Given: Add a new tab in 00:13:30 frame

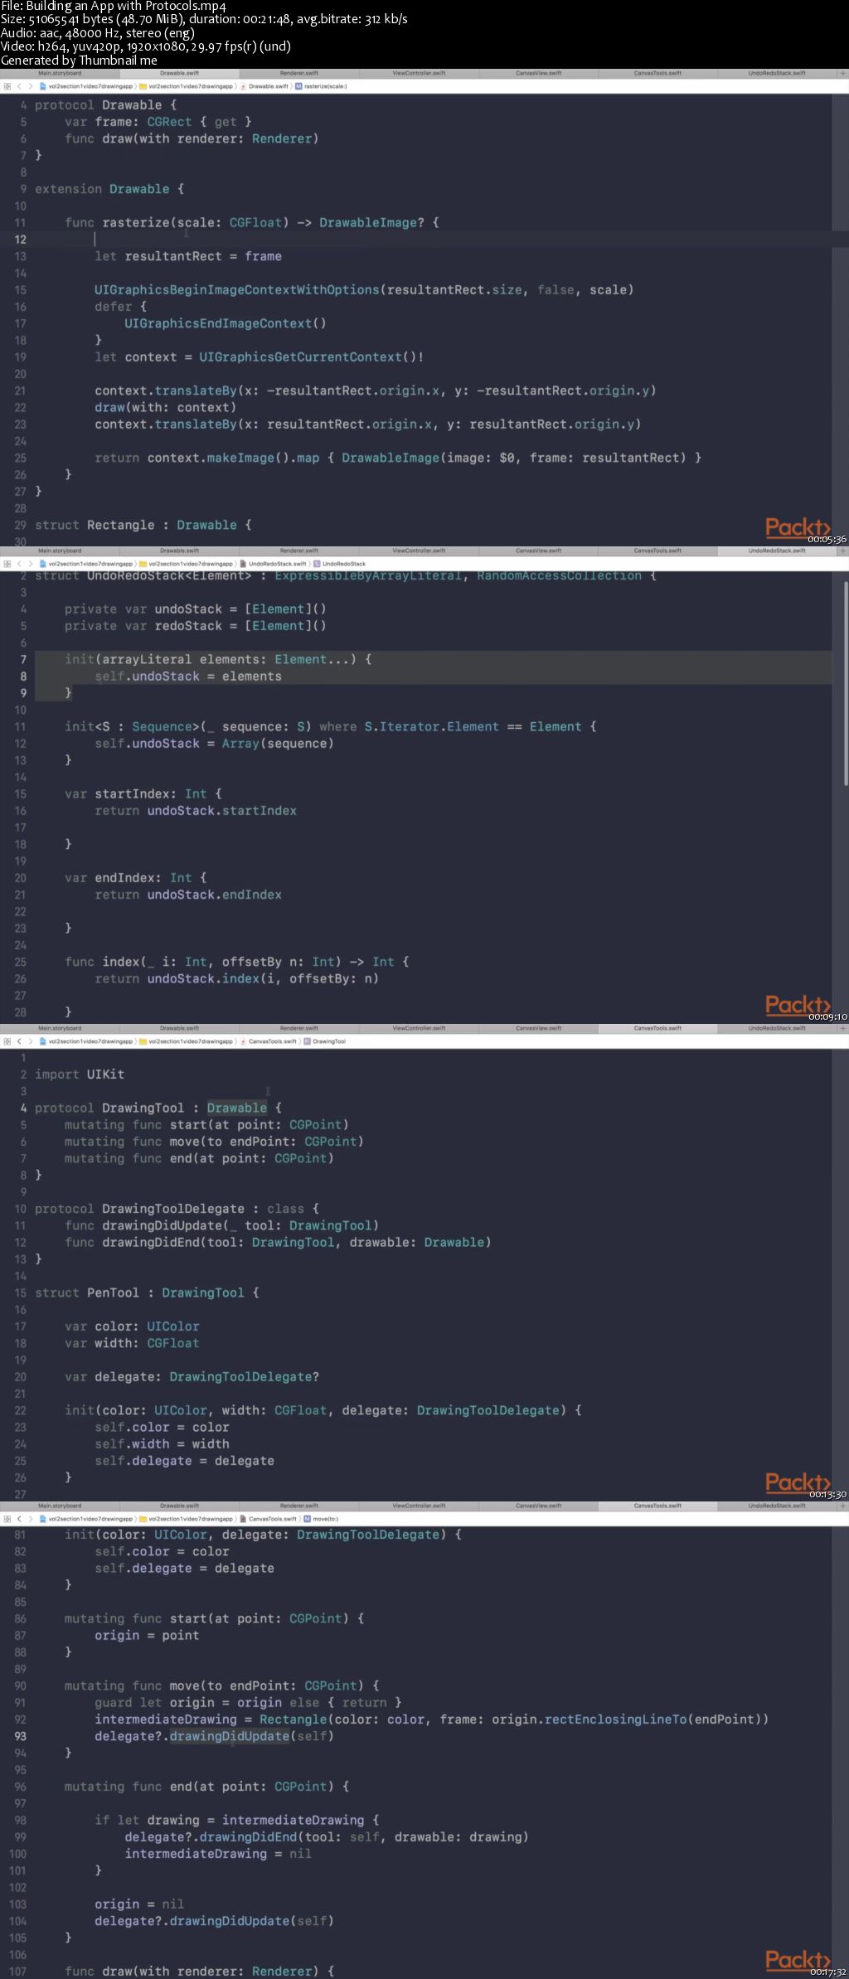Looking at the screenshot, I should [x=843, y=1028].
